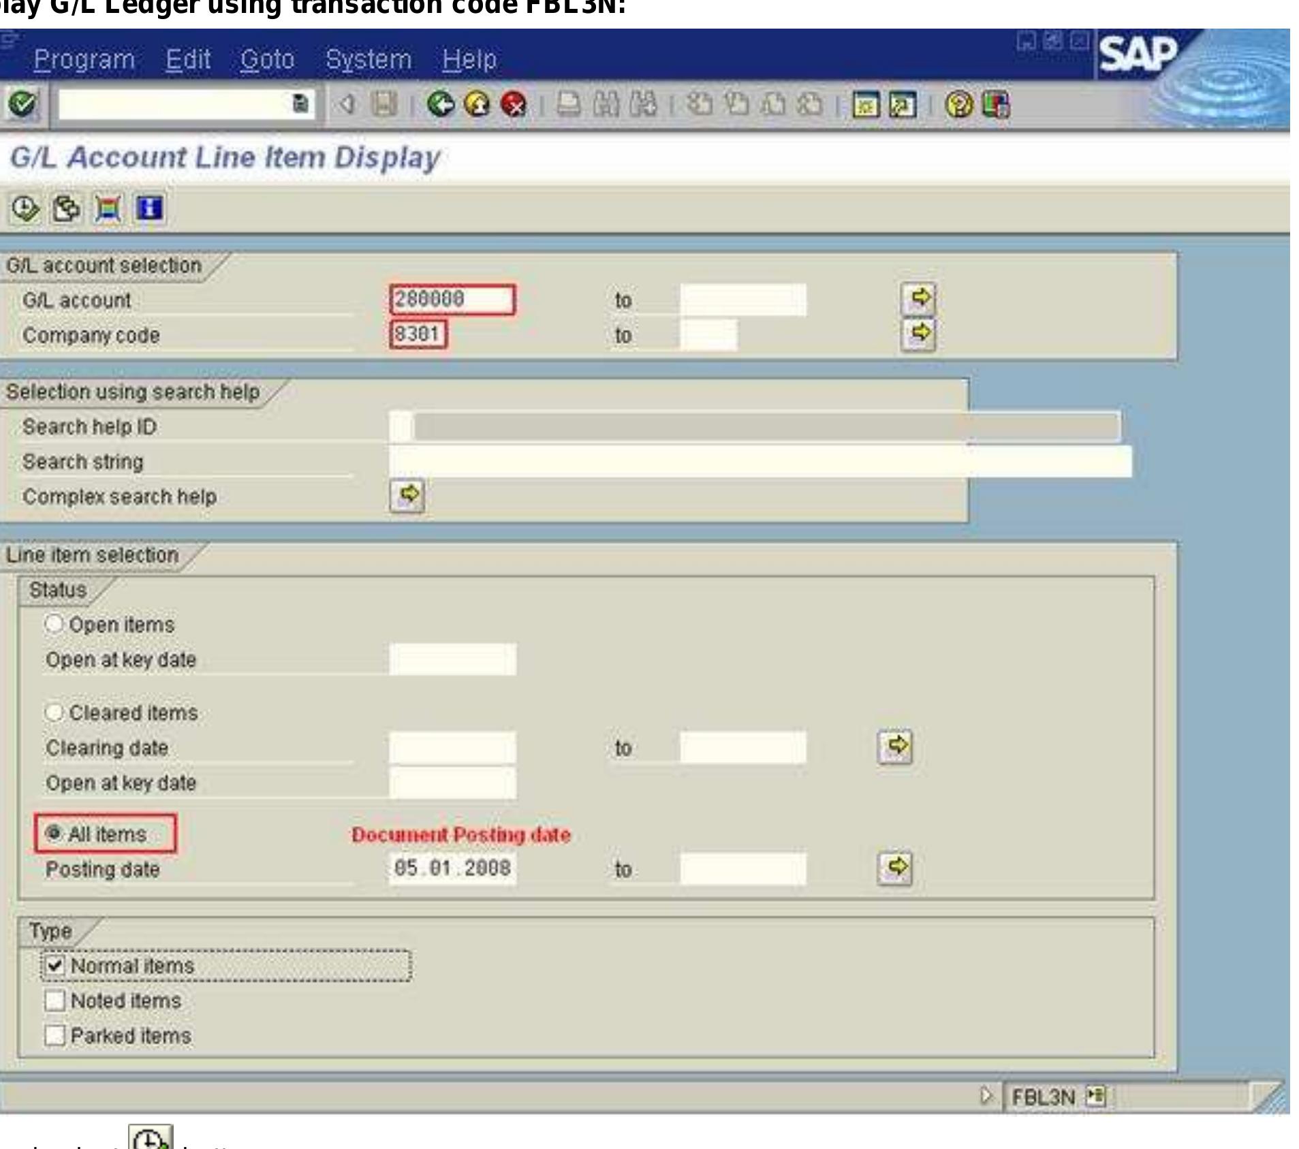
Task: Open the Program menu
Action: 86,60
